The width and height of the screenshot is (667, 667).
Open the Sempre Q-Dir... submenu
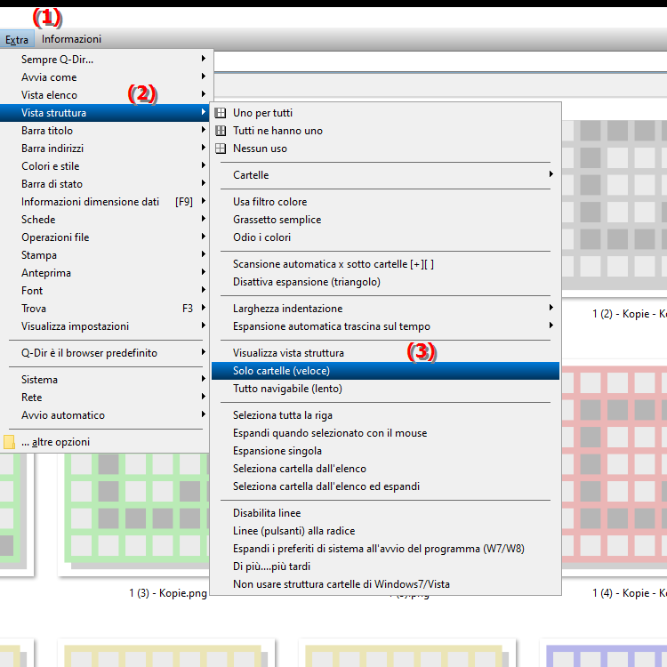105,59
